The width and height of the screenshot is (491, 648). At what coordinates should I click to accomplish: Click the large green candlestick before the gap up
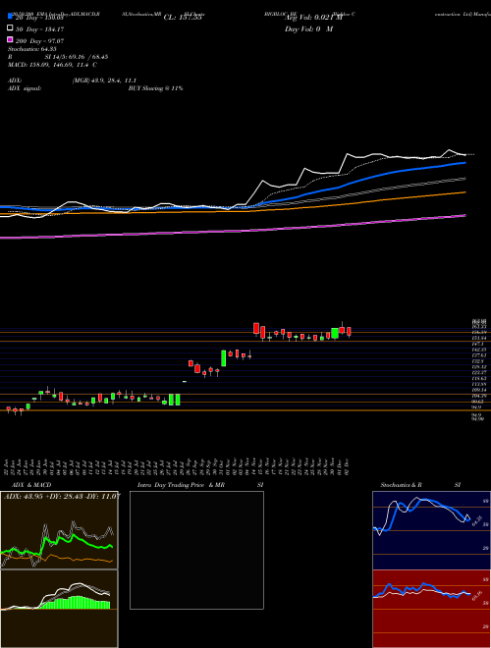[178, 400]
